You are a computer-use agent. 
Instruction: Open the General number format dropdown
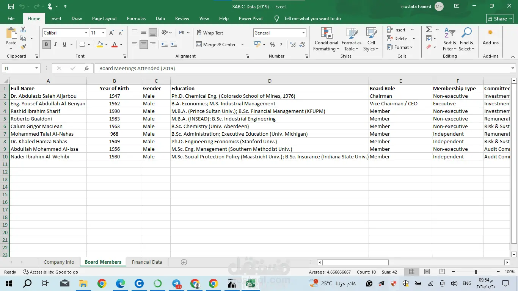303,33
